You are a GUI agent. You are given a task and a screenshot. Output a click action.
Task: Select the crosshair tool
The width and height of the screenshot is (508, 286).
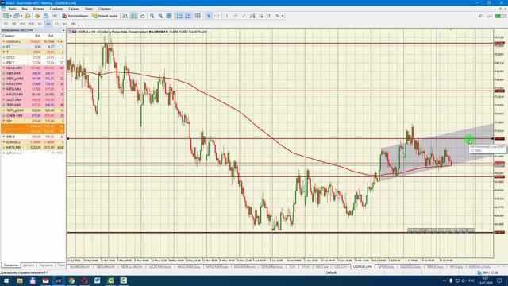217,16
